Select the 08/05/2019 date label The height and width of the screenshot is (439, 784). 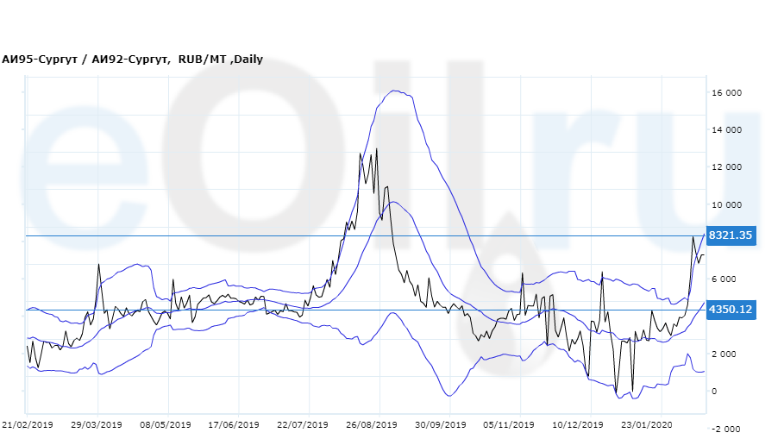click(x=165, y=425)
